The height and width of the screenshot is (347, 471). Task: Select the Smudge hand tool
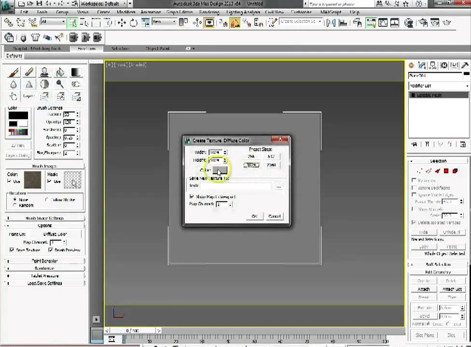[x=13, y=96]
